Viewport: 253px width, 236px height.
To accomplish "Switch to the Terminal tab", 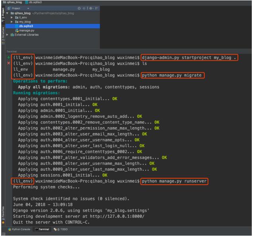I will (x=42, y=229).
